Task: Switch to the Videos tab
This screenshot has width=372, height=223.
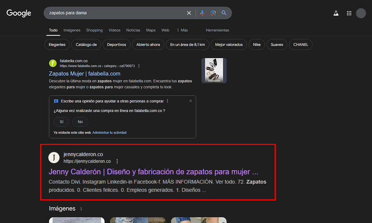Action: tap(114, 30)
